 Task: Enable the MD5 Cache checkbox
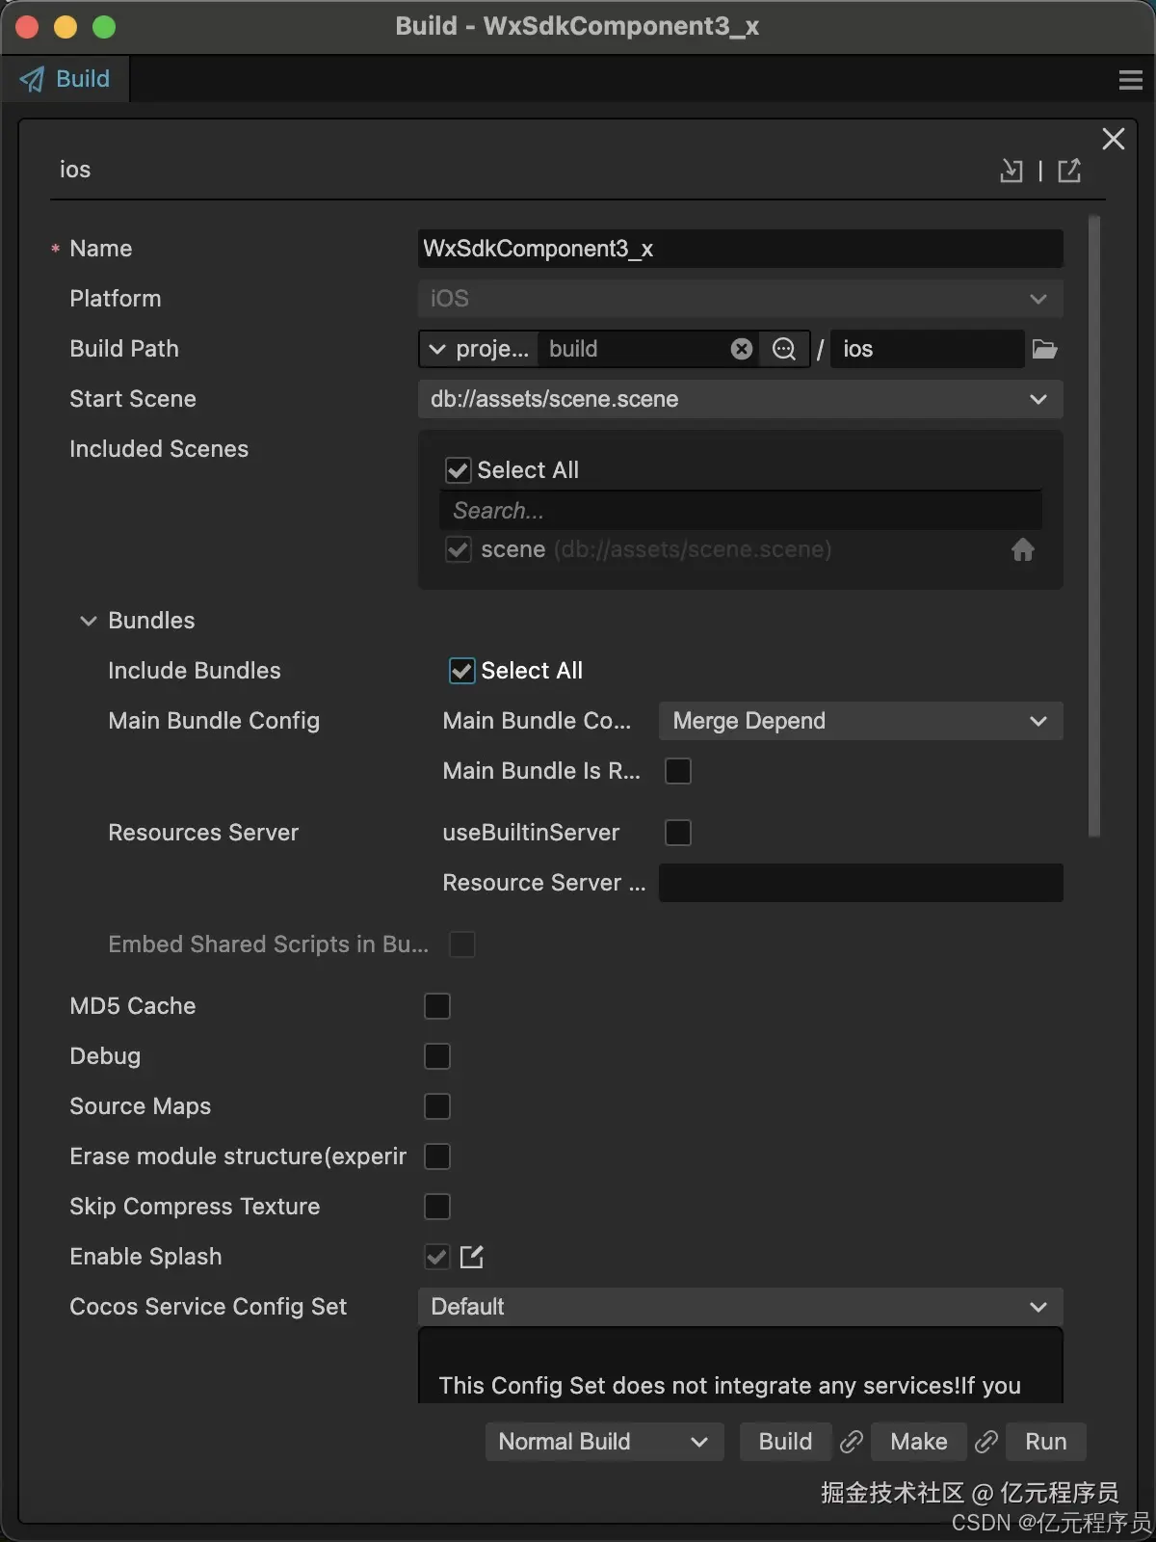coord(437,1006)
